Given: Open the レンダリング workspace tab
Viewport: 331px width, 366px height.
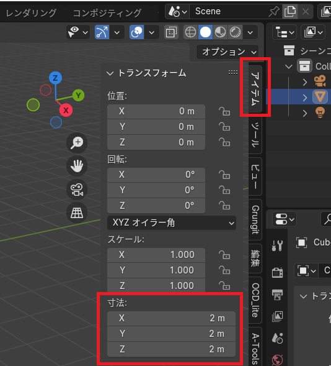Looking at the screenshot, I should point(31,12).
